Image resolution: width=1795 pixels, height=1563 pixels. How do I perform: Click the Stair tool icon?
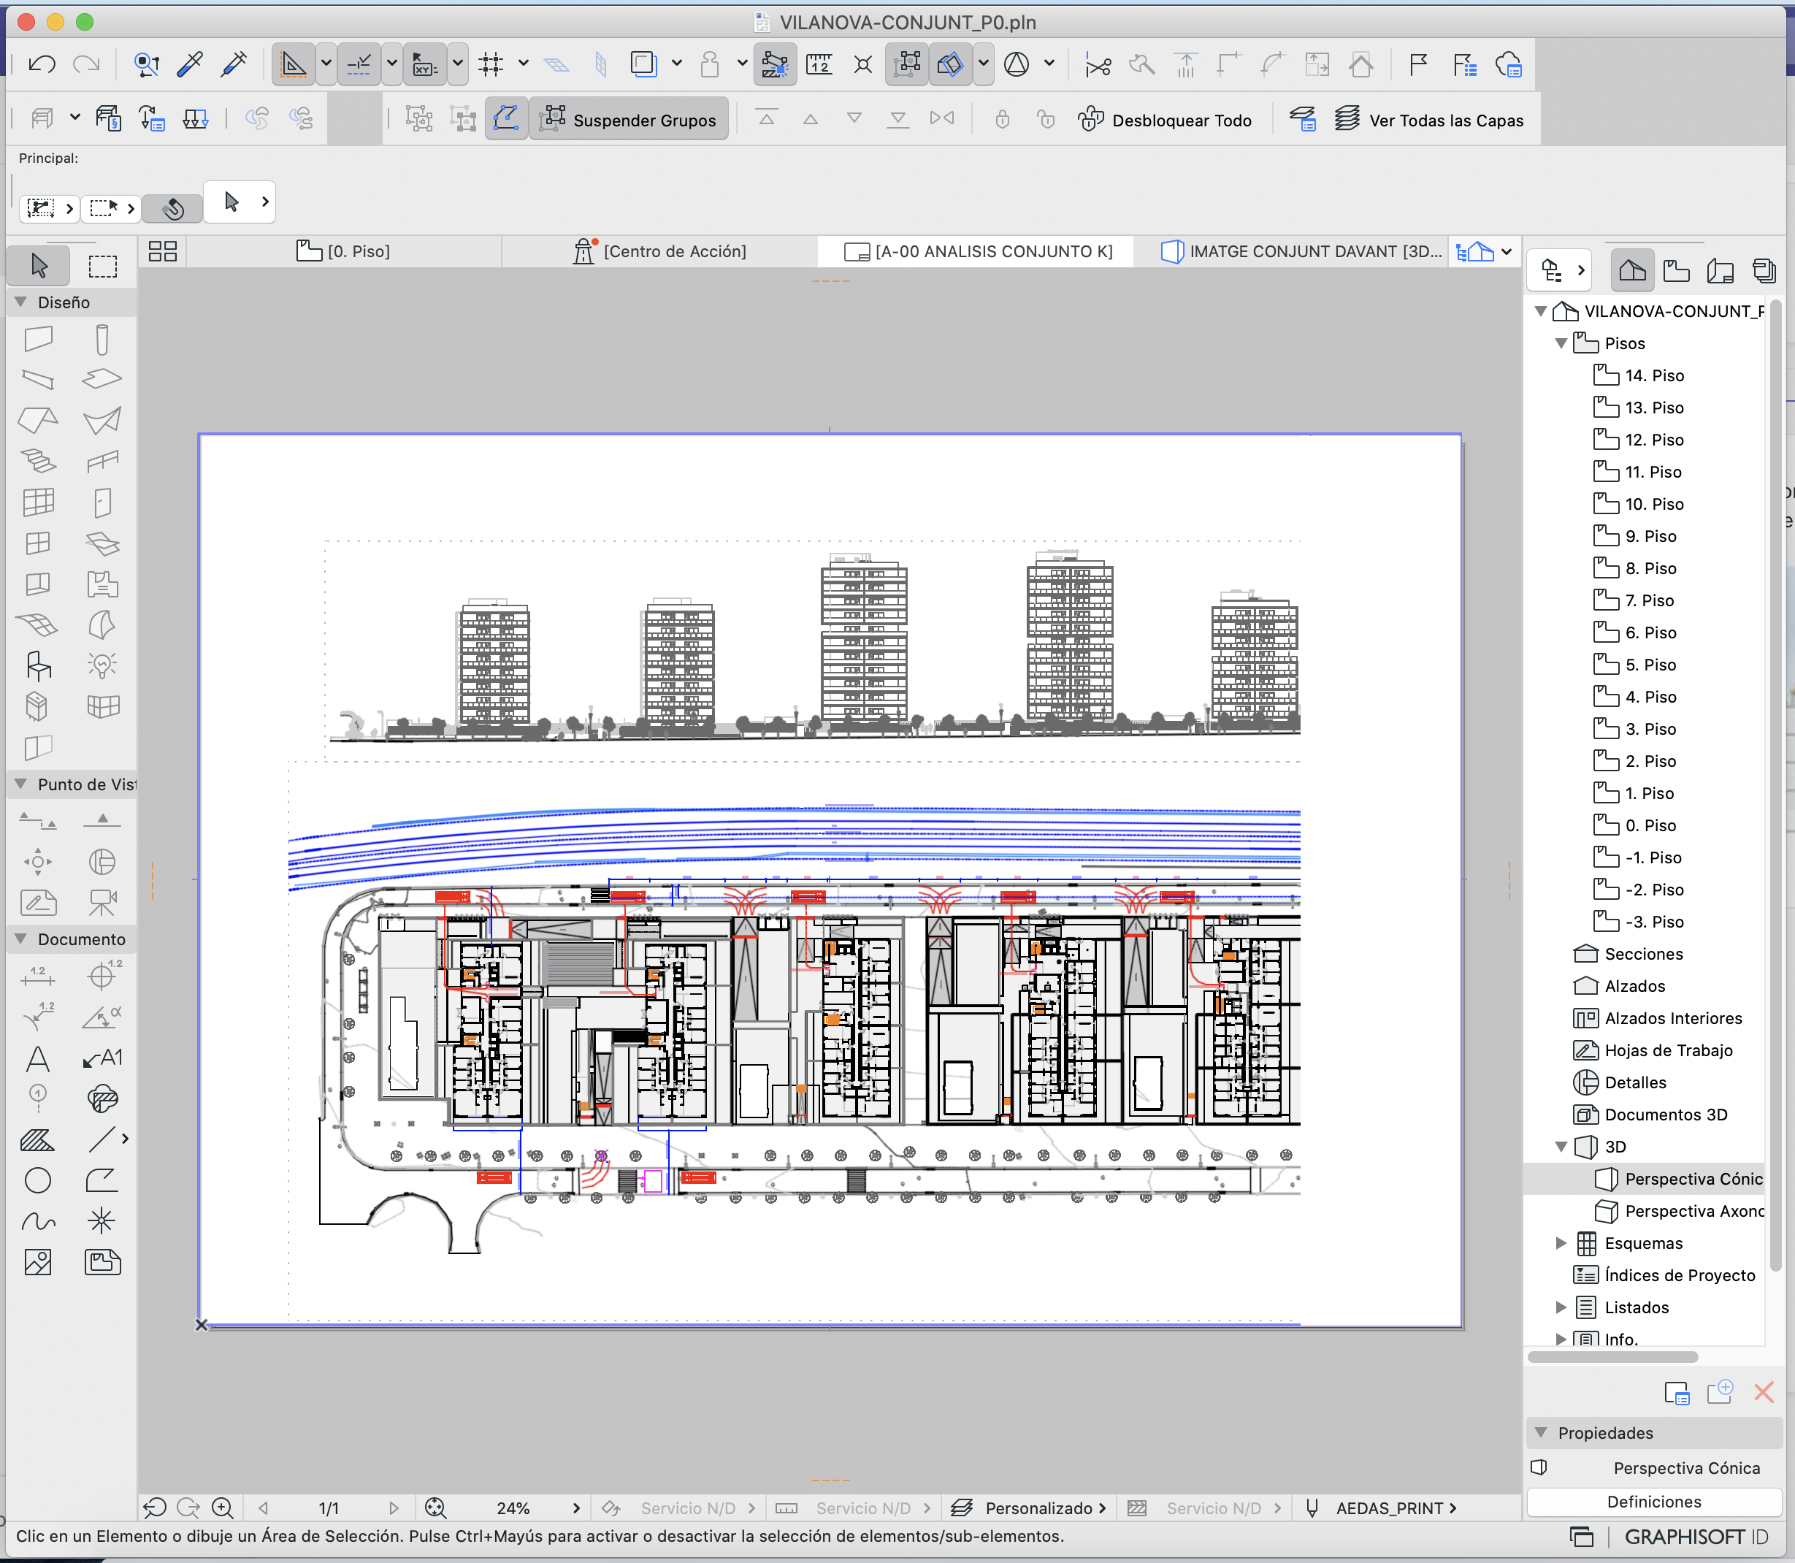pos(37,459)
